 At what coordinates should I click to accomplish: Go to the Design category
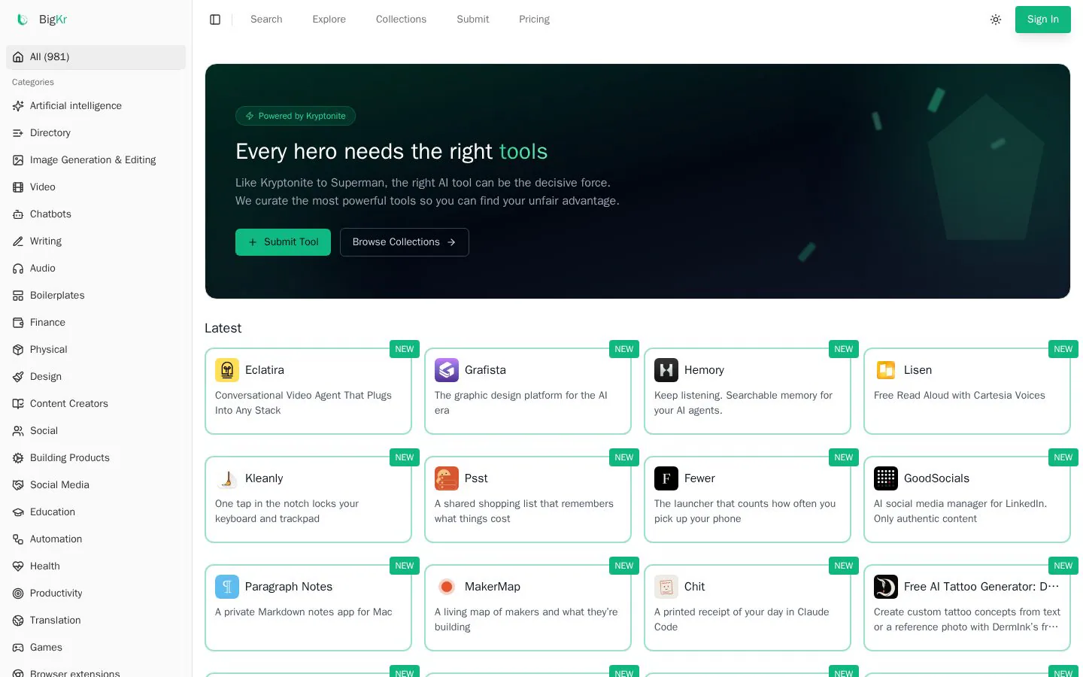(96, 377)
